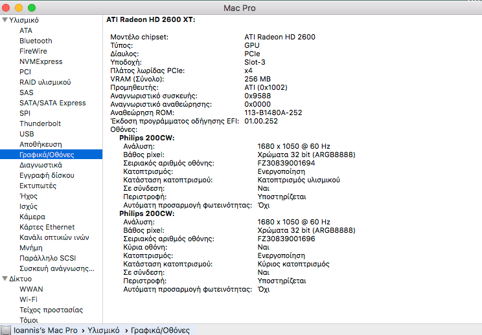Open the PCI hardware entry
Screen dimensions: 482x335
coord(25,72)
